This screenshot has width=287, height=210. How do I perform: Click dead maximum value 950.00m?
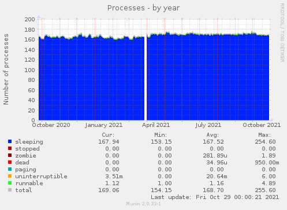267,163
